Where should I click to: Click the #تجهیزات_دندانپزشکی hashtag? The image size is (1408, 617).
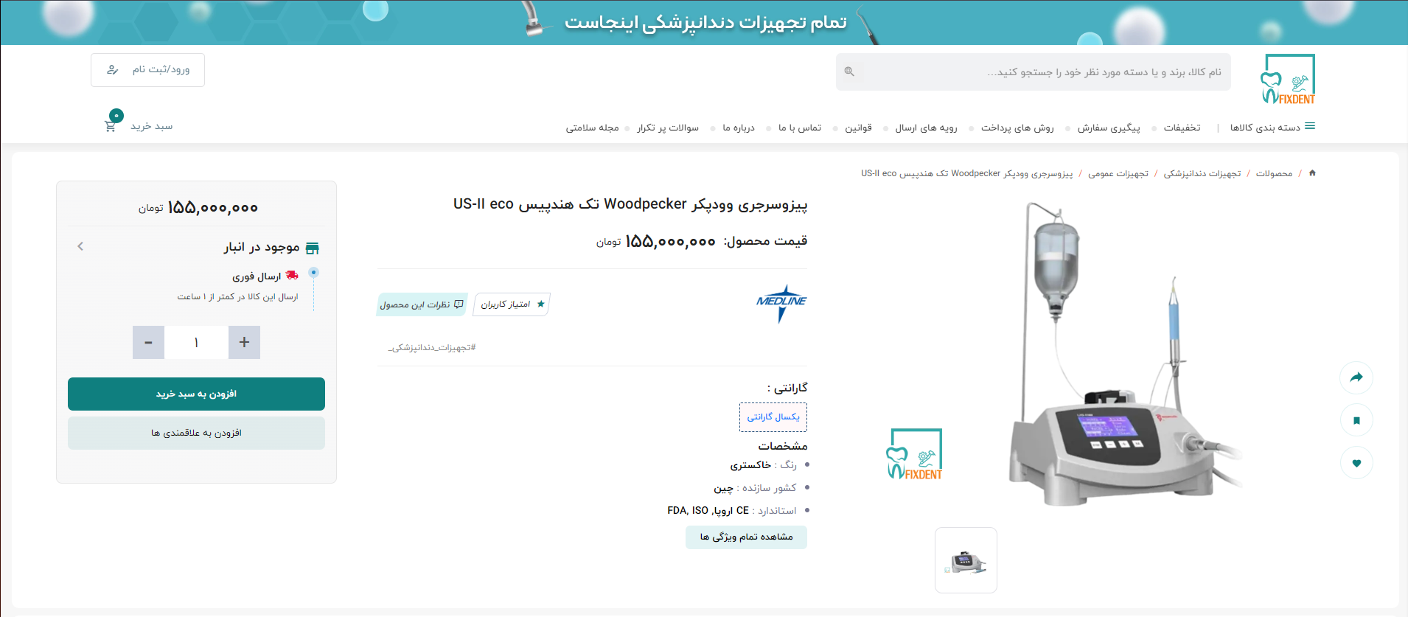(x=432, y=347)
